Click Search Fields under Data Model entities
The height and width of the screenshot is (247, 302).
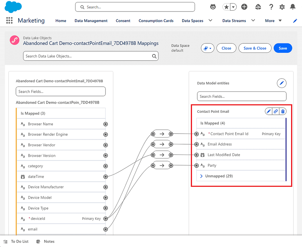[x=242, y=96]
